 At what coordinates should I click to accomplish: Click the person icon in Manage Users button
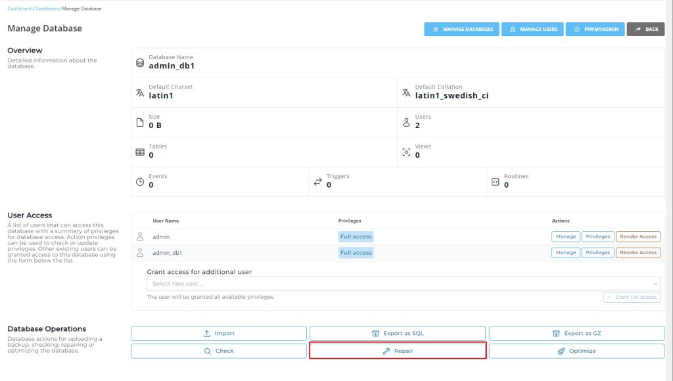[513, 29]
